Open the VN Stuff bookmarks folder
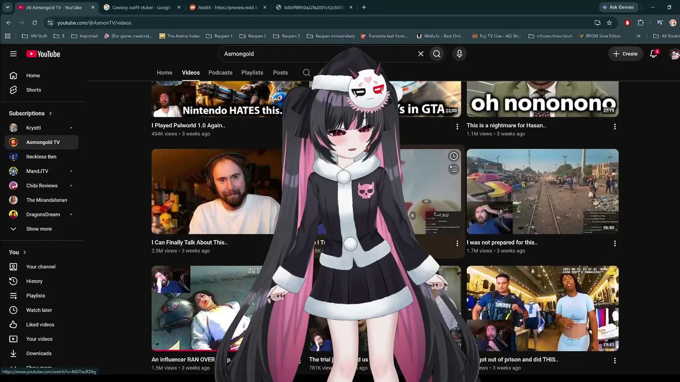 (35, 36)
